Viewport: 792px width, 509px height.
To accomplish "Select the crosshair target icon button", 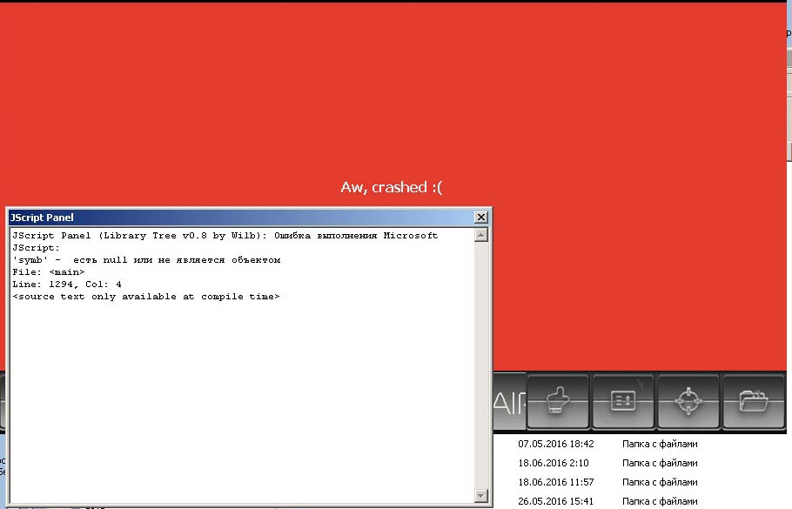I will (x=688, y=401).
